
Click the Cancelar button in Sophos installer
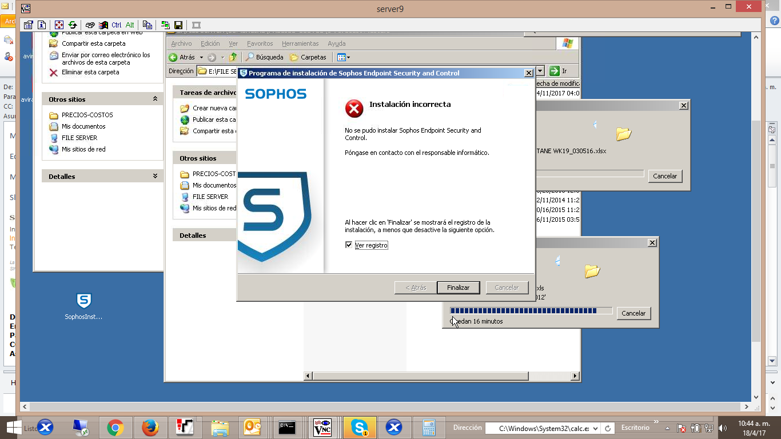tap(507, 288)
